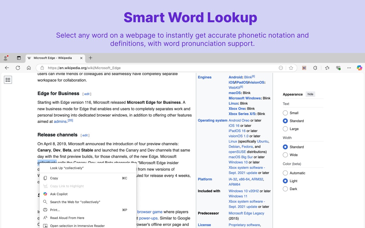Open a new tab with the plus button

(90, 58)
